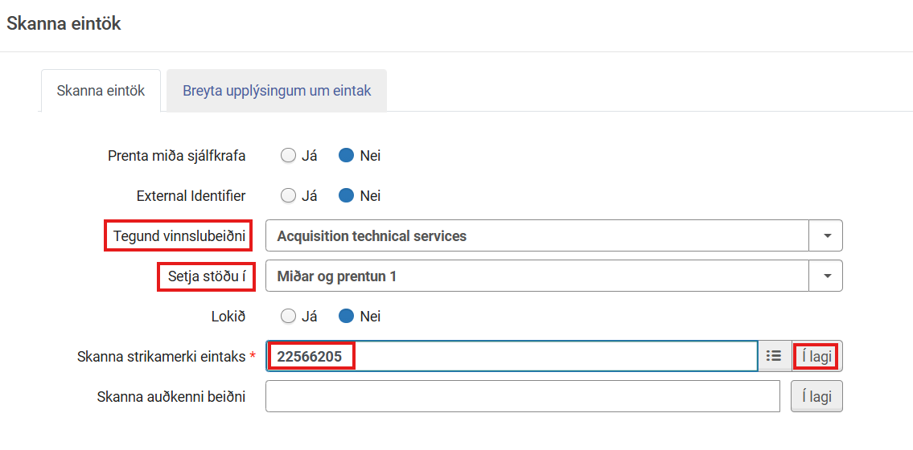Open the Breyta upplýsingum um eintak tab
The image size is (913, 450).
pos(277,91)
